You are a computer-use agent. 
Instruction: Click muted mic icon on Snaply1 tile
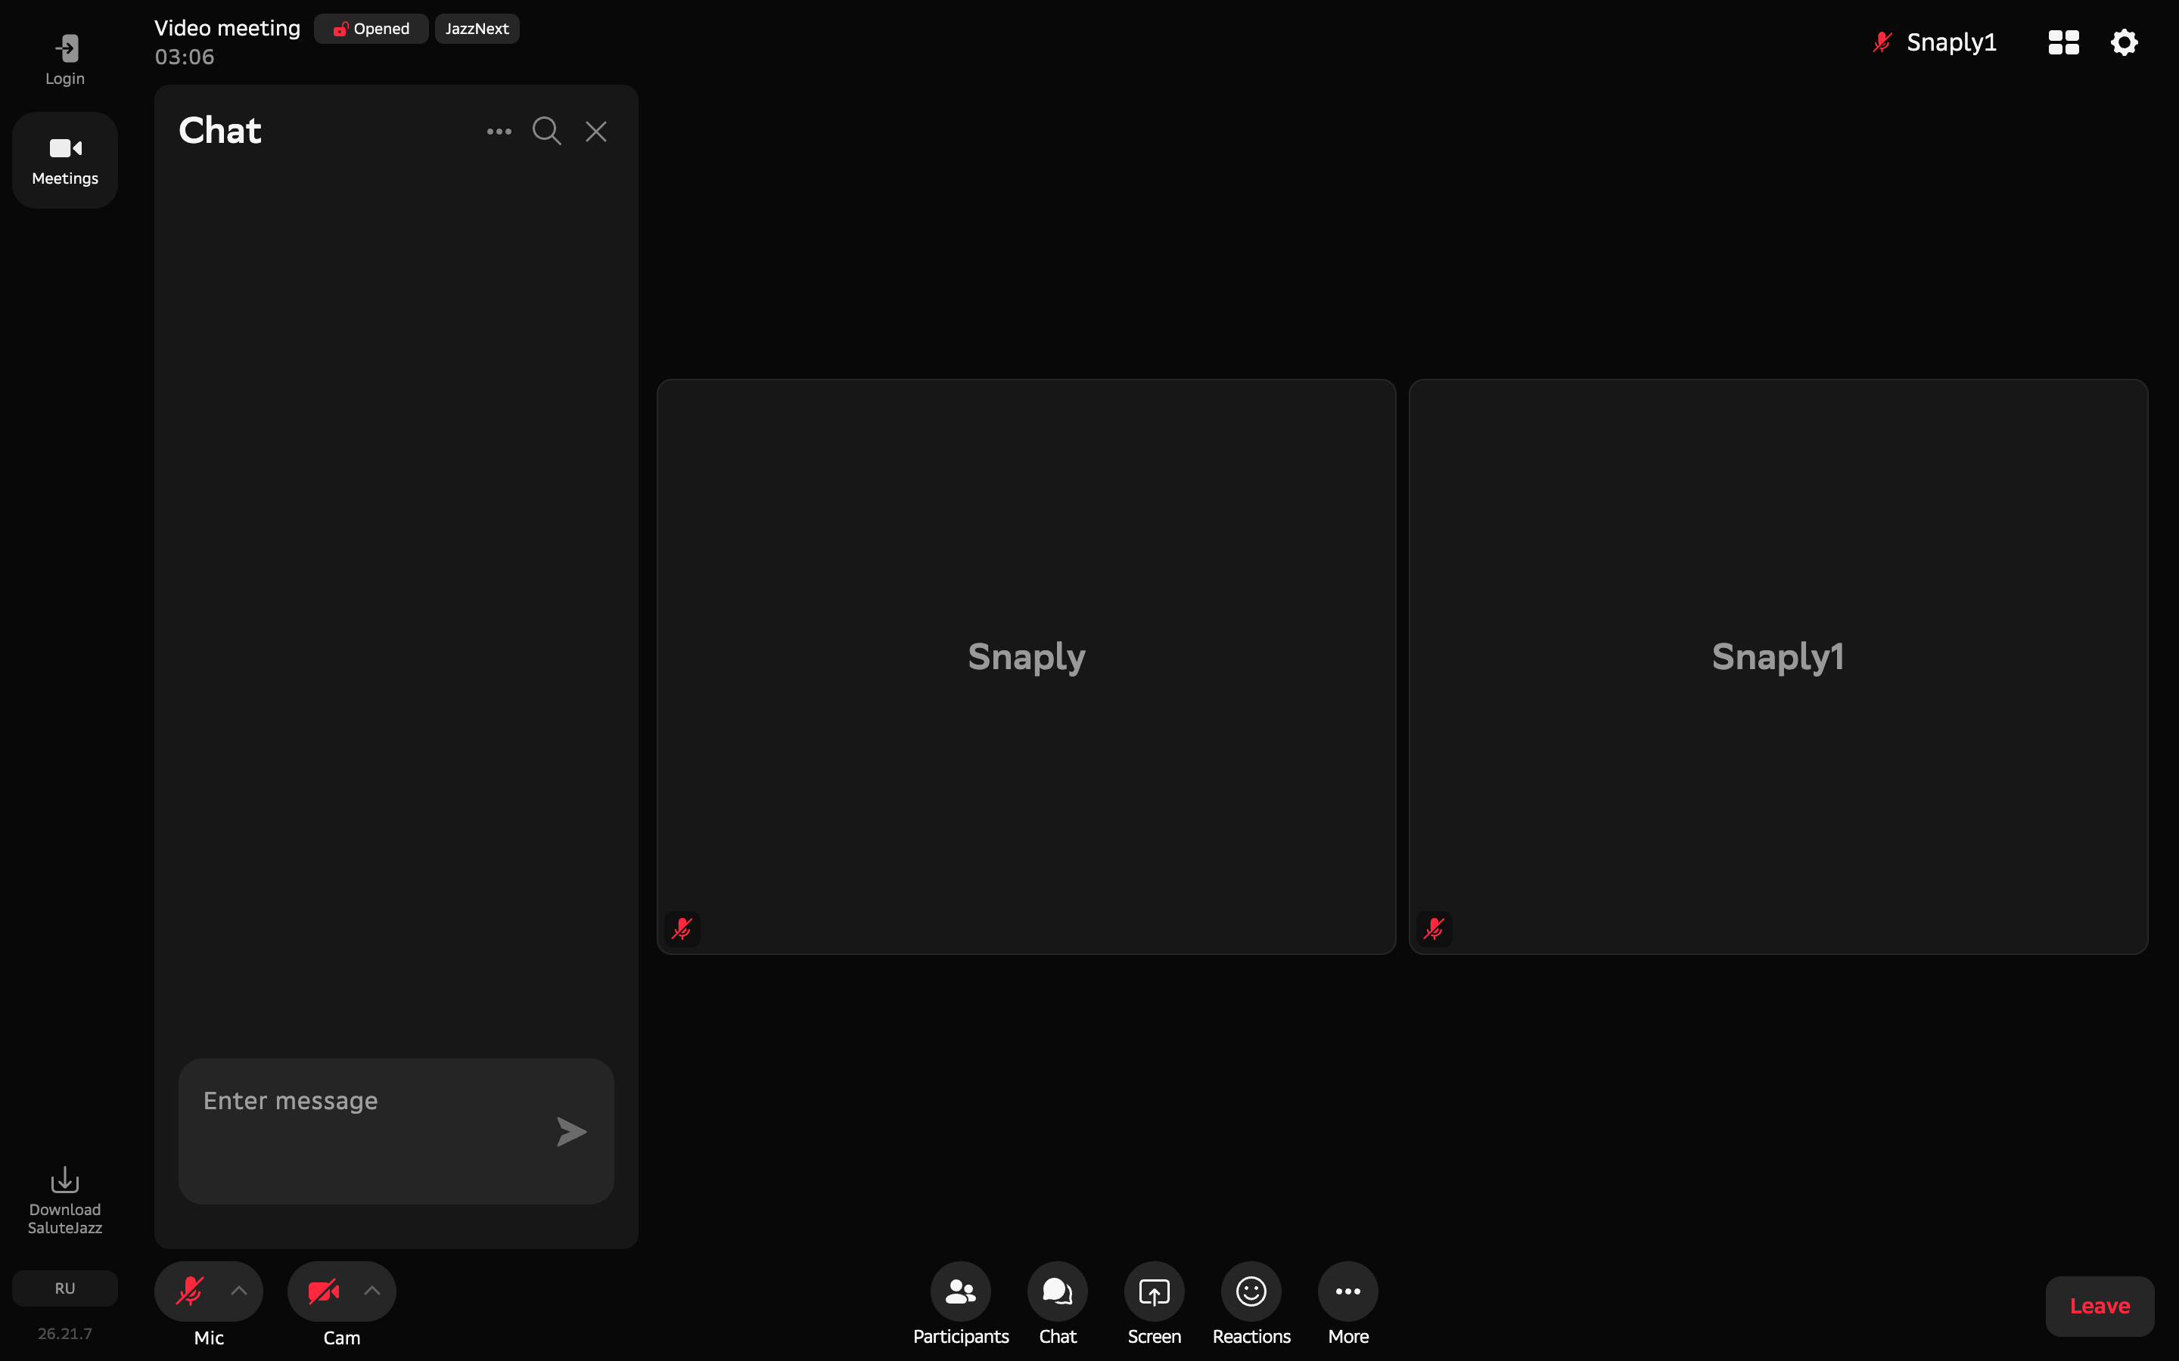1434,928
